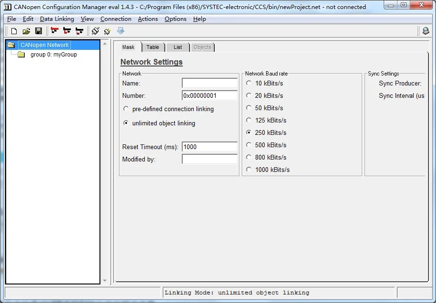Click the Modified by input field
Image resolution: width=436 pixels, height=303 pixels.
coord(209,159)
